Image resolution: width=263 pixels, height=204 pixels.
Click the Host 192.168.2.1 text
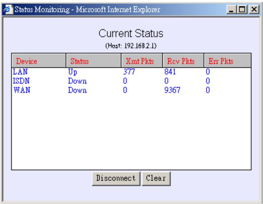click(x=131, y=46)
